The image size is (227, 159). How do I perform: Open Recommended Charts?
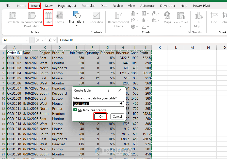click(x=118, y=20)
